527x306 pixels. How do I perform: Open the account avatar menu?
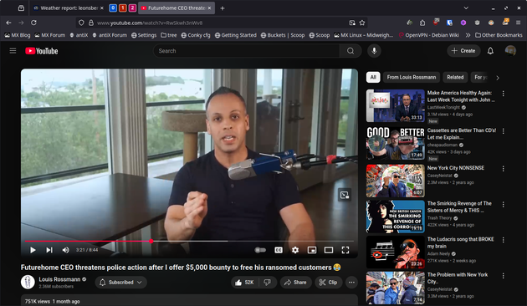[x=510, y=51]
